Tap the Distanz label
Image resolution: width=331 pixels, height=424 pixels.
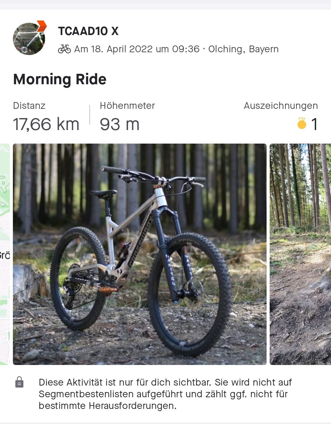29,106
